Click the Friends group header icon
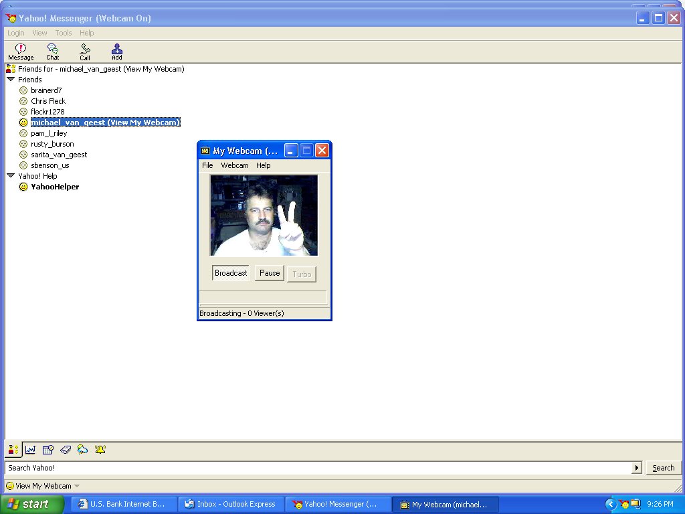The width and height of the screenshot is (685, 514). click(11, 69)
